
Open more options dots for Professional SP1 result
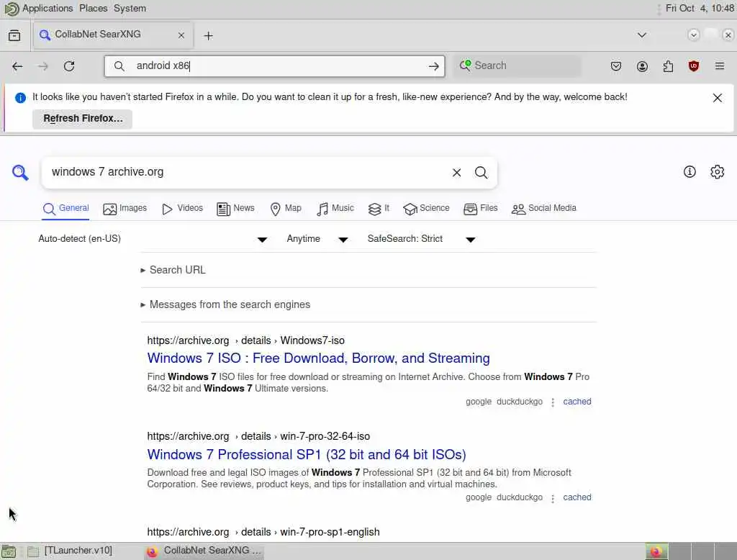(x=553, y=498)
